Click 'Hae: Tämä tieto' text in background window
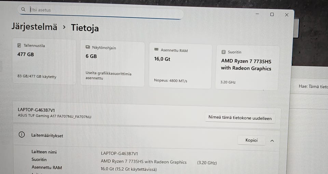328x174 pixels. pos(313,86)
